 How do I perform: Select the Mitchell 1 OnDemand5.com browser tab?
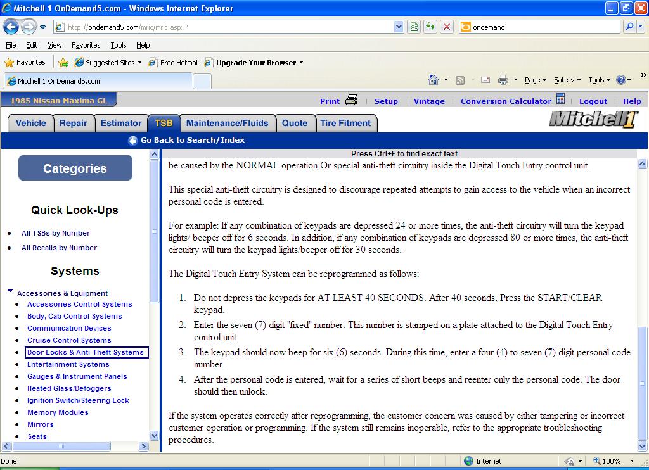pos(98,81)
